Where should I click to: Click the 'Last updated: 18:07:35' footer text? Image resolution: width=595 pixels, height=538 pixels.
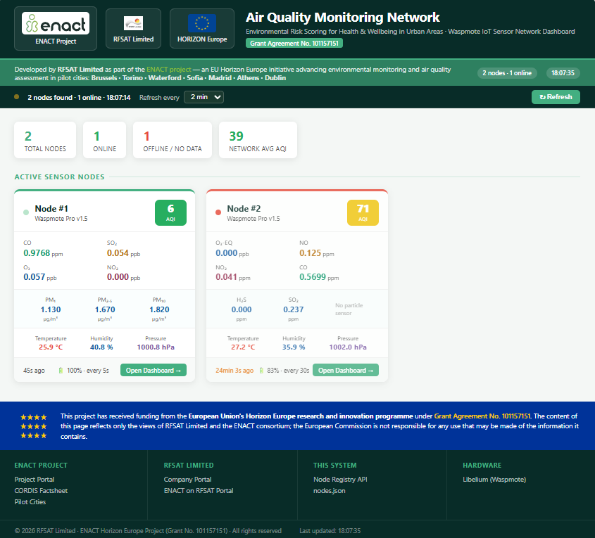point(330,531)
